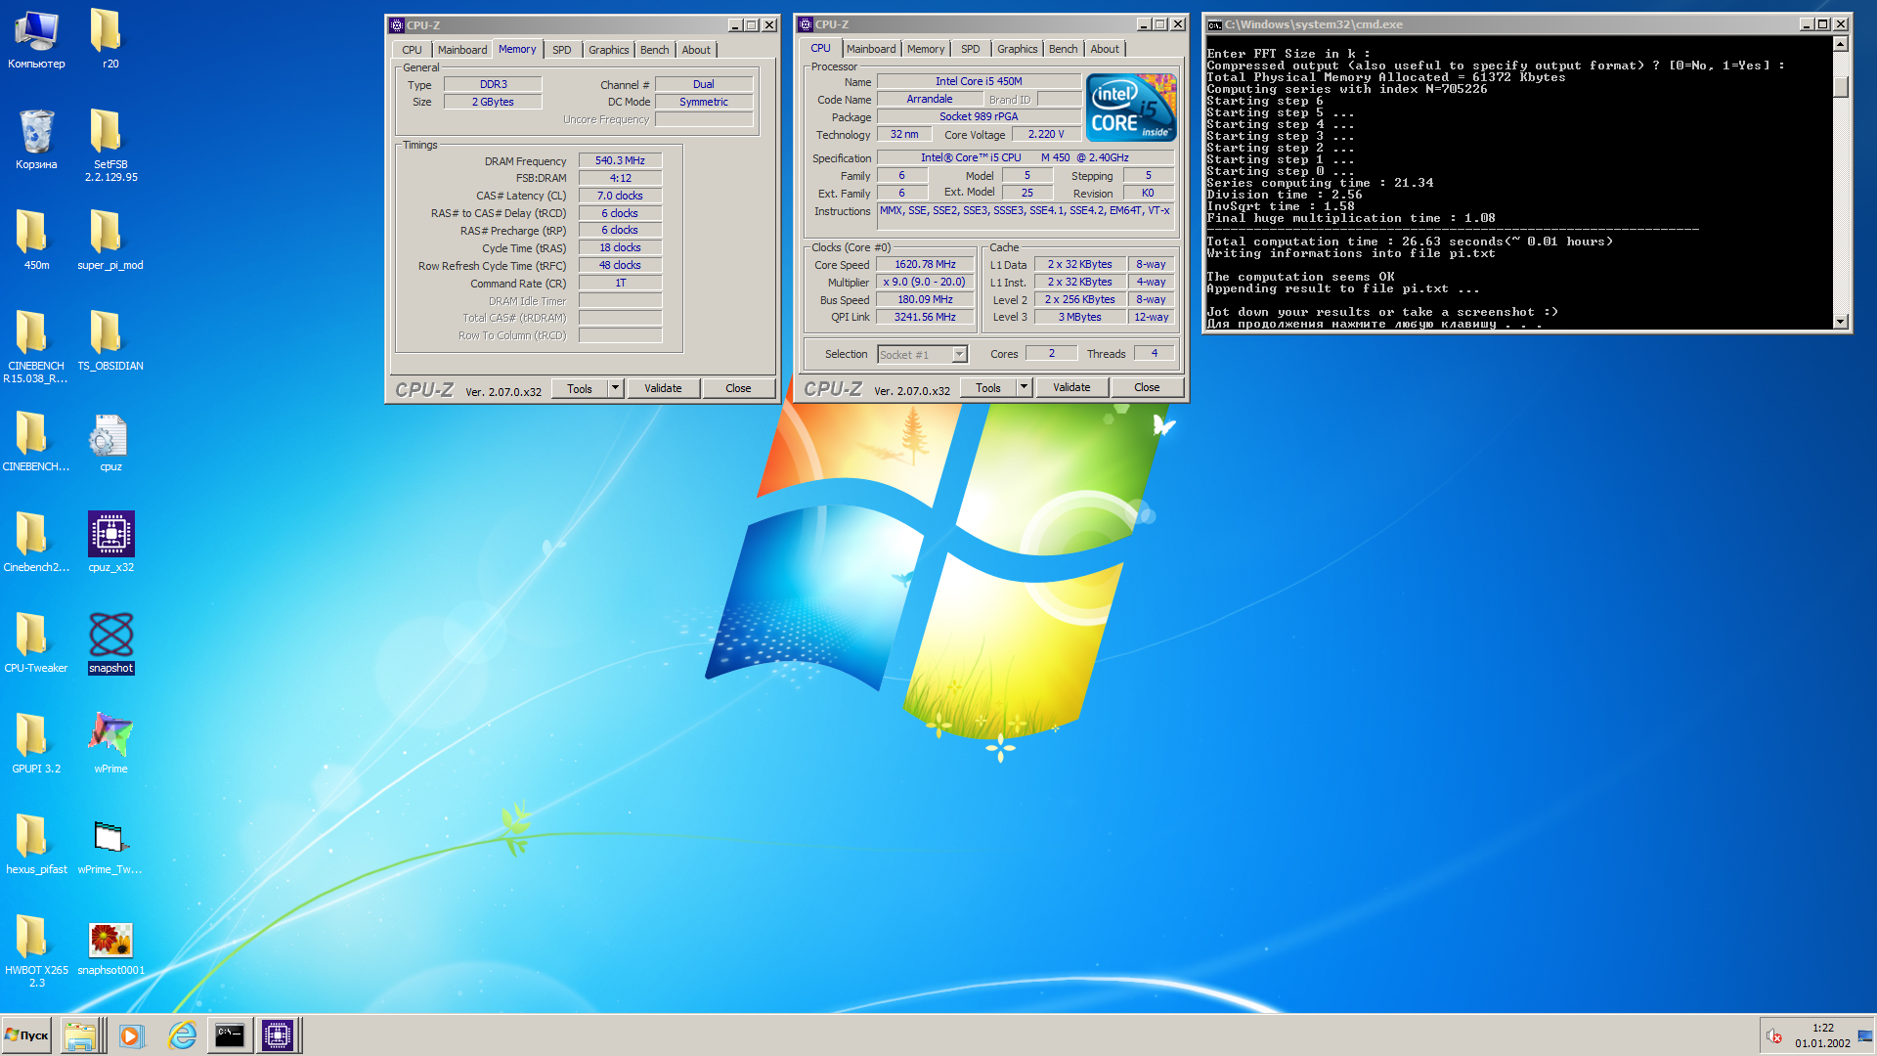Viewport: 1877px width, 1056px height.
Task: Select the wPrime_Tw... shortcut icon
Action: coord(110,845)
